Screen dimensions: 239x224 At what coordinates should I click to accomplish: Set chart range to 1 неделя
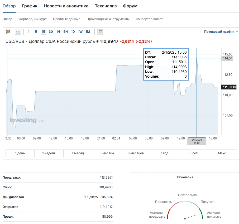[x=49, y=153]
